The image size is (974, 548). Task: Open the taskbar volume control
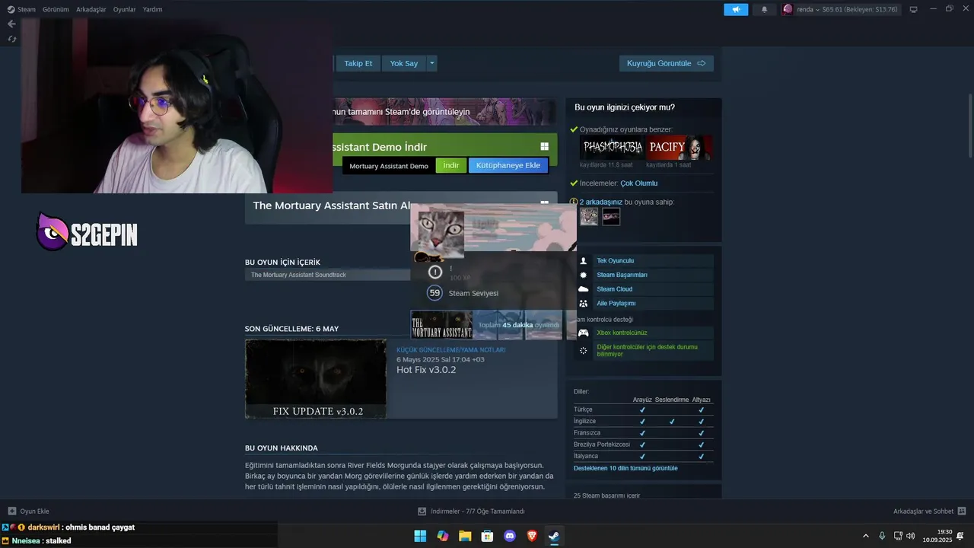(x=911, y=536)
